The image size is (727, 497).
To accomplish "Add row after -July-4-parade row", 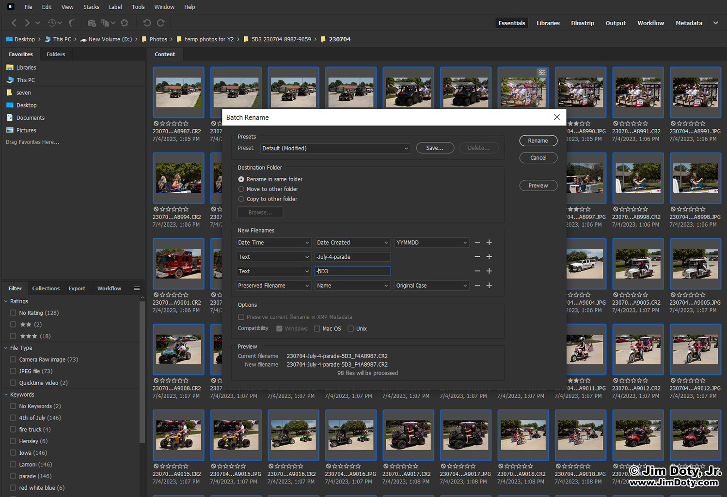I will [489, 257].
